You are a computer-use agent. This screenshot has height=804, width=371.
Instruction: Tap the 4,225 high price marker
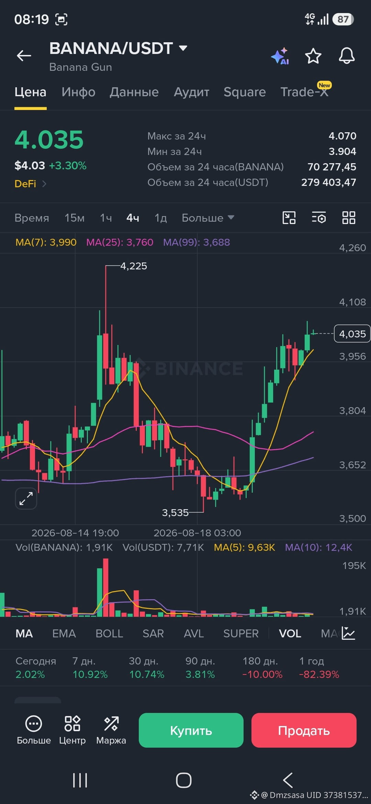tap(134, 266)
